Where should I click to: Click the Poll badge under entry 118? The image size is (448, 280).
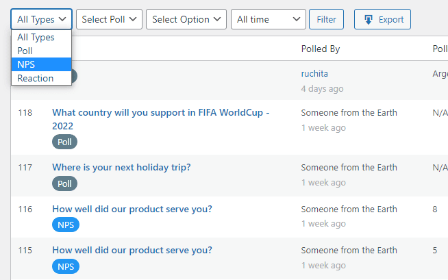pyautogui.click(x=64, y=142)
